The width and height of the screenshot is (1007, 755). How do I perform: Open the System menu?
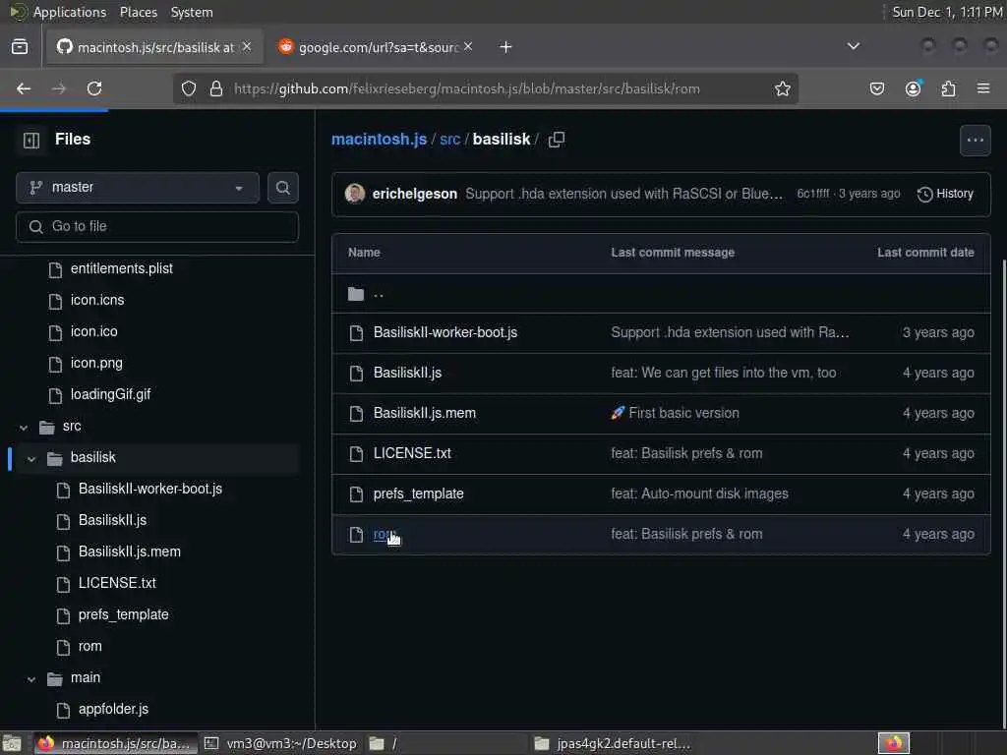coord(192,12)
